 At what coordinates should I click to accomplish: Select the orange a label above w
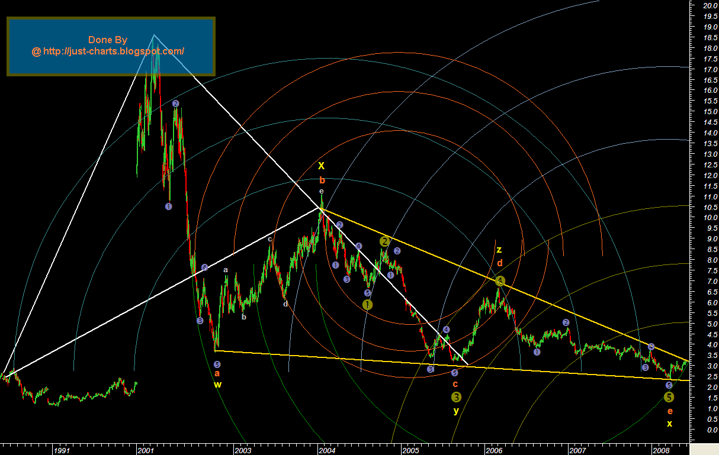[x=217, y=374]
